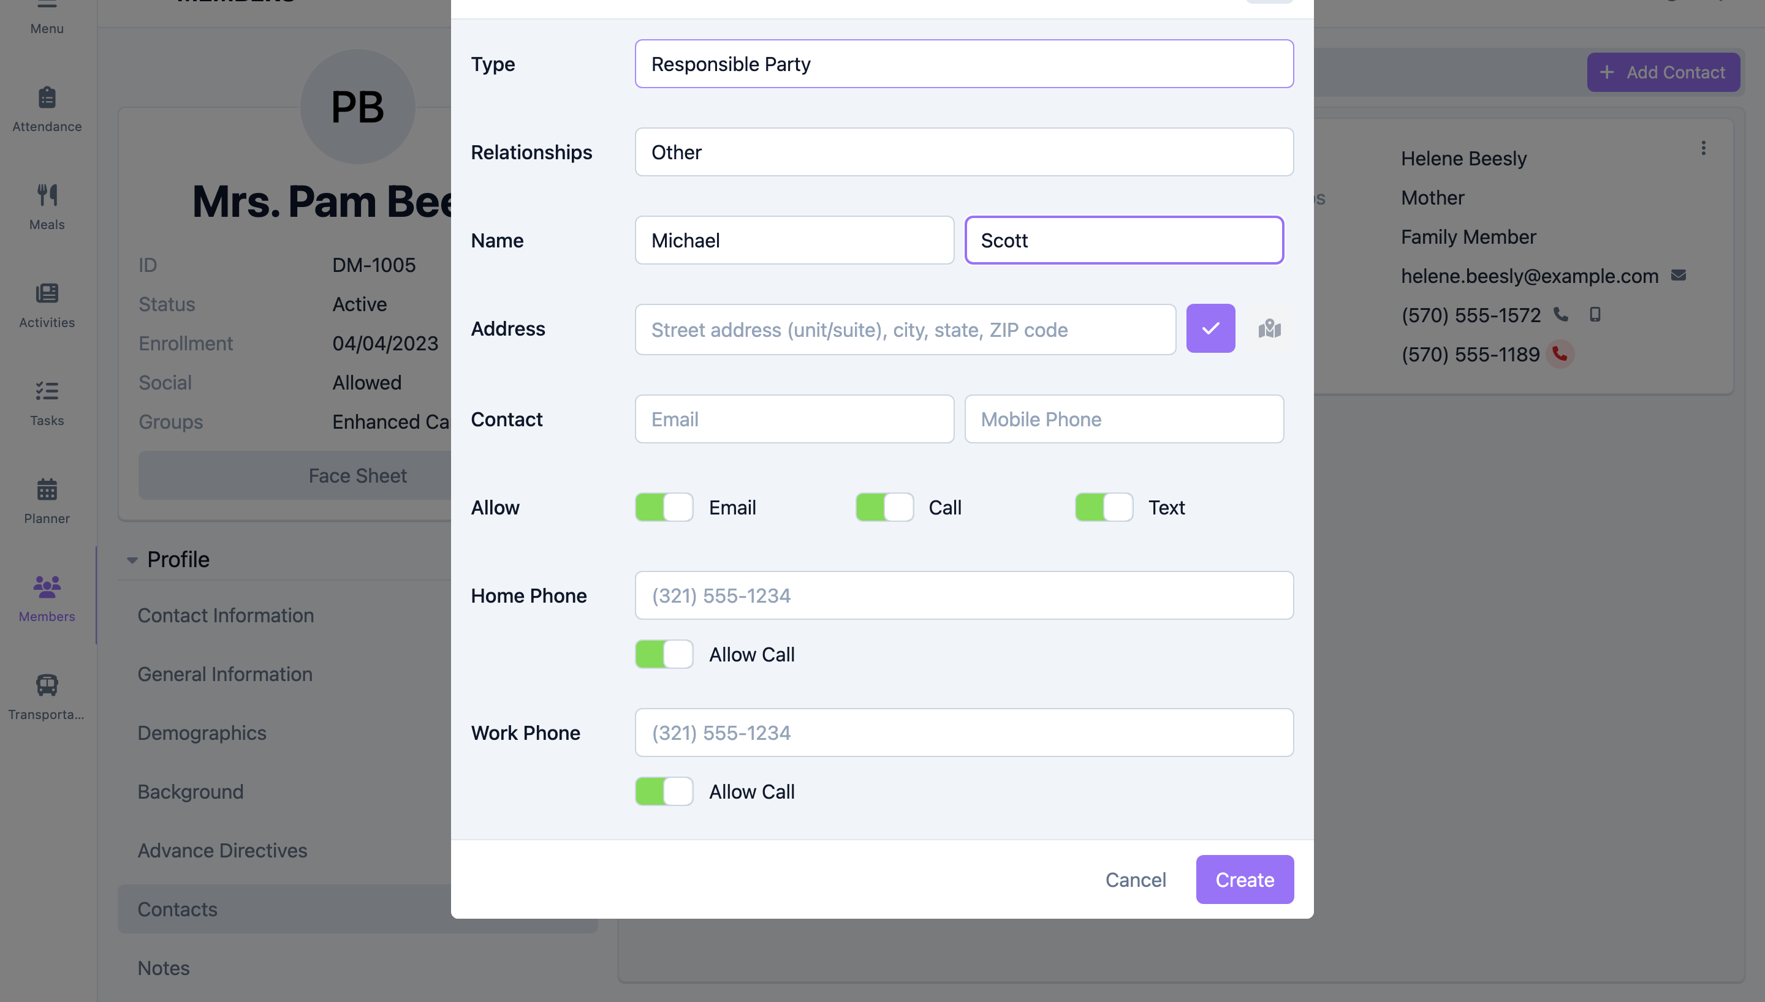Select Contacts in Profile list
Viewport: 1765px width, 1002px height.
[x=357, y=909]
